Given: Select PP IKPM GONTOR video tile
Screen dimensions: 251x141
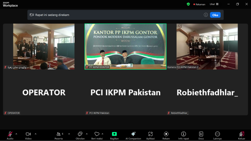Looking at the screenshot, I should 125,46.
